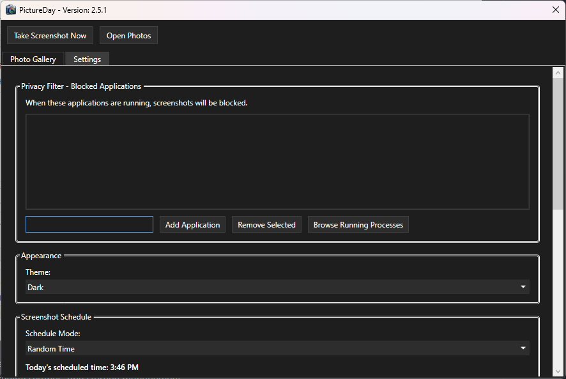Switch to the Photo Gallery tab

(33, 59)
